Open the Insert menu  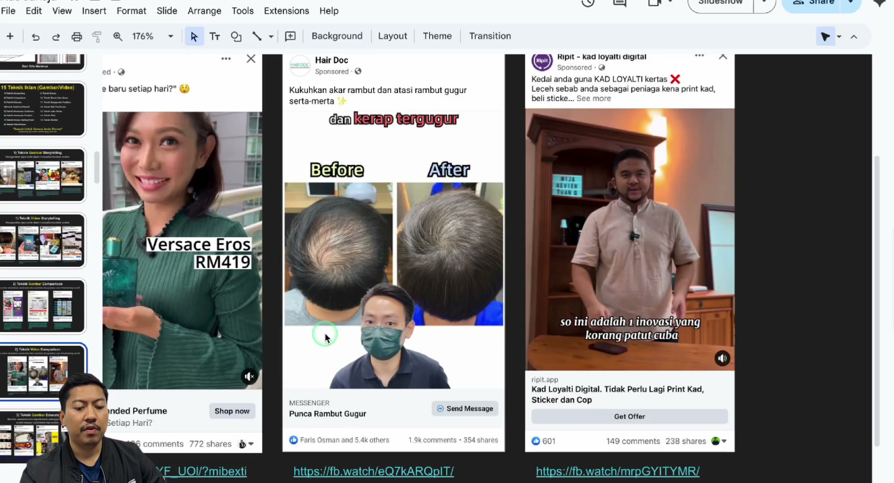click(94, 11)
